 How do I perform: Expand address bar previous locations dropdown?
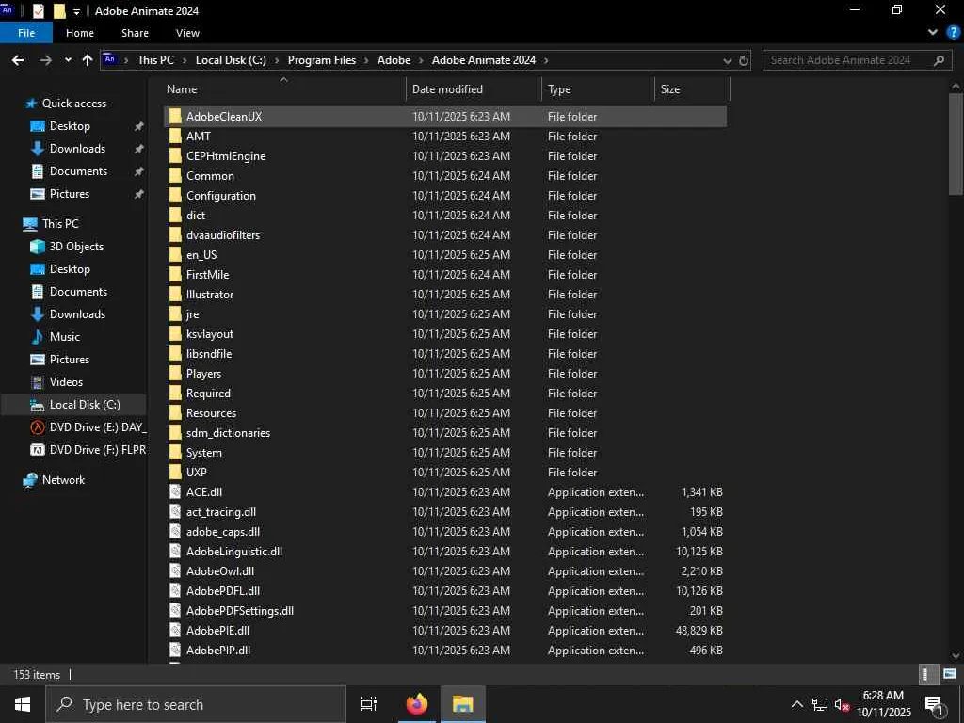tap(728, 61)
